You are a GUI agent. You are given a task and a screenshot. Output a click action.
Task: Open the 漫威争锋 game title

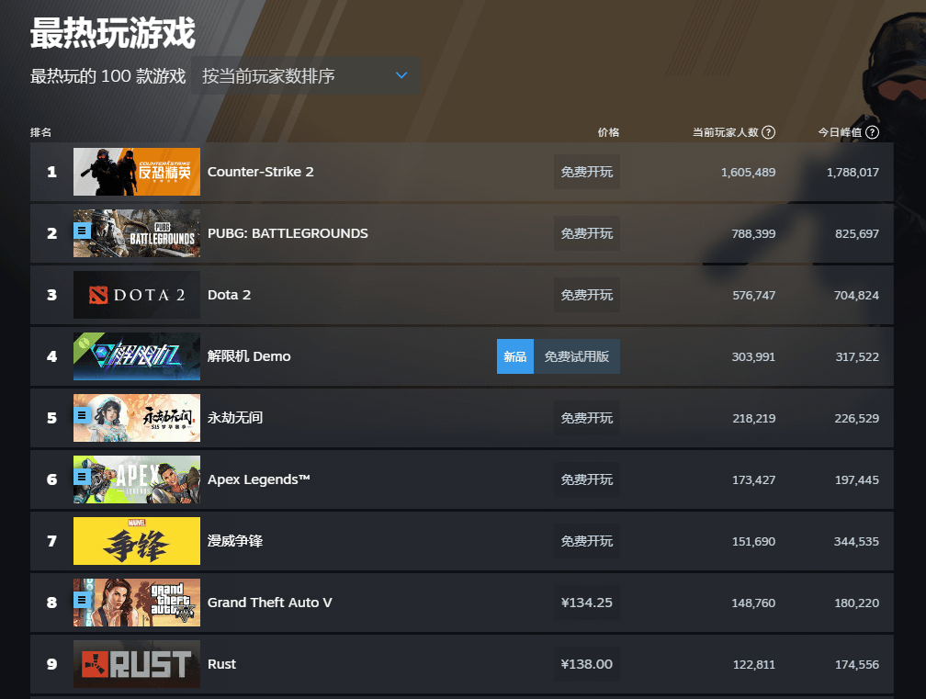[235, 541]
